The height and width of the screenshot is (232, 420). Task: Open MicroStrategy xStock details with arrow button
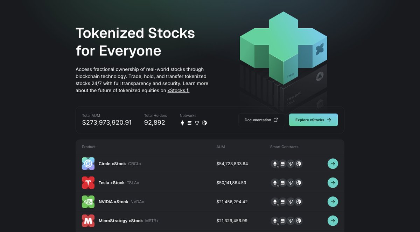point(333,220)
